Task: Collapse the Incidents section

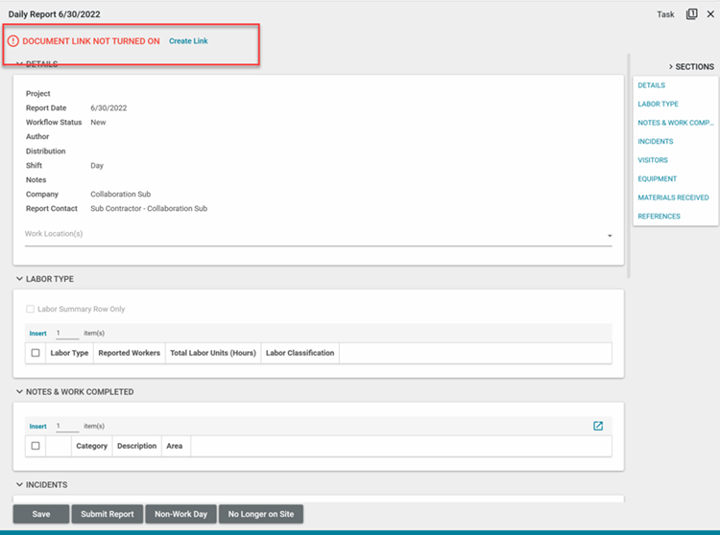Action: tap(19, 485)
